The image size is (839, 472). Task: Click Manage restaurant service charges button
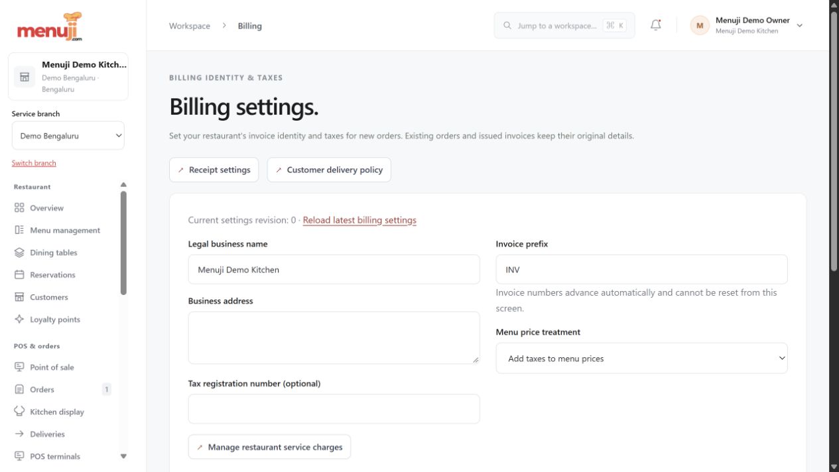[269, 447]
